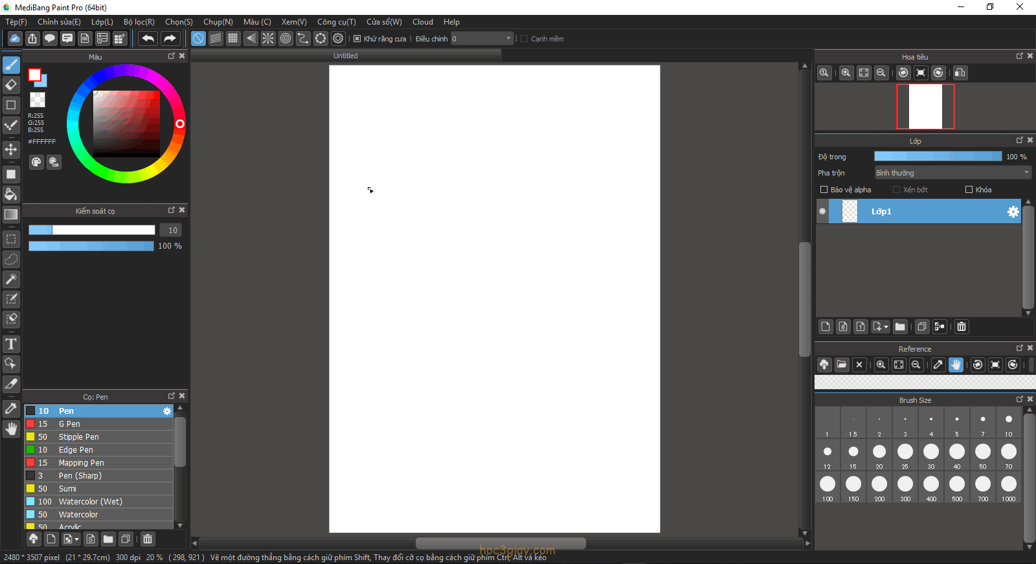This screenshot has height=564, width=1036.
Task: Enable the Khóa layer lock checkbox
Action: pyautogui.click(x=969, y=190)
